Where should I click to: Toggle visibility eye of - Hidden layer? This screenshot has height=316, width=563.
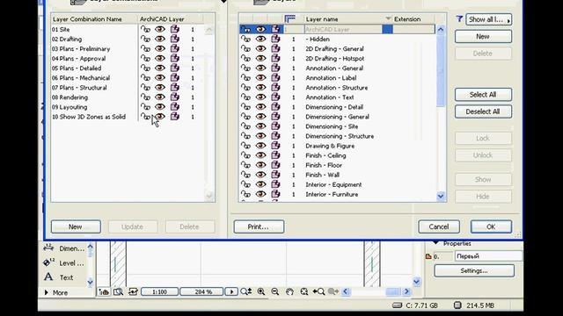[260, 39]
